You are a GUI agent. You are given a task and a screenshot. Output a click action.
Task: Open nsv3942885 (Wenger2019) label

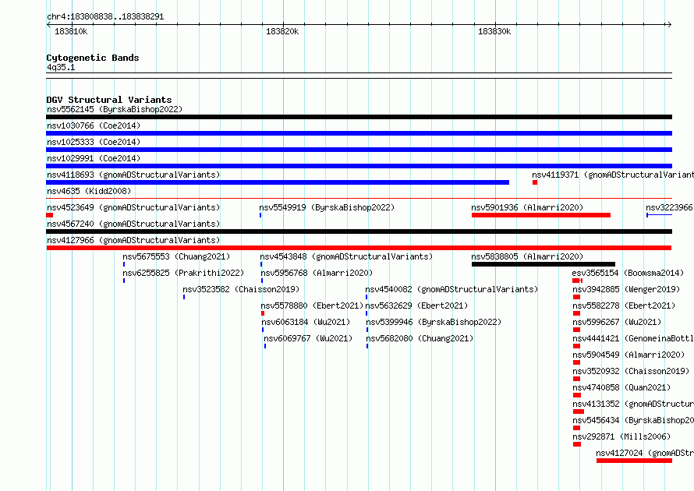[626, 289]
